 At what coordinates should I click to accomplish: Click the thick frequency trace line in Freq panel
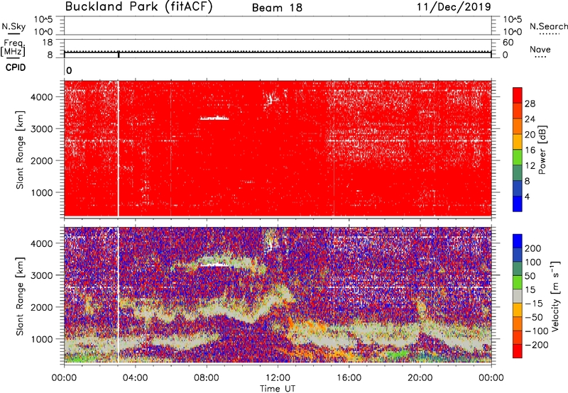click(278, 52)
